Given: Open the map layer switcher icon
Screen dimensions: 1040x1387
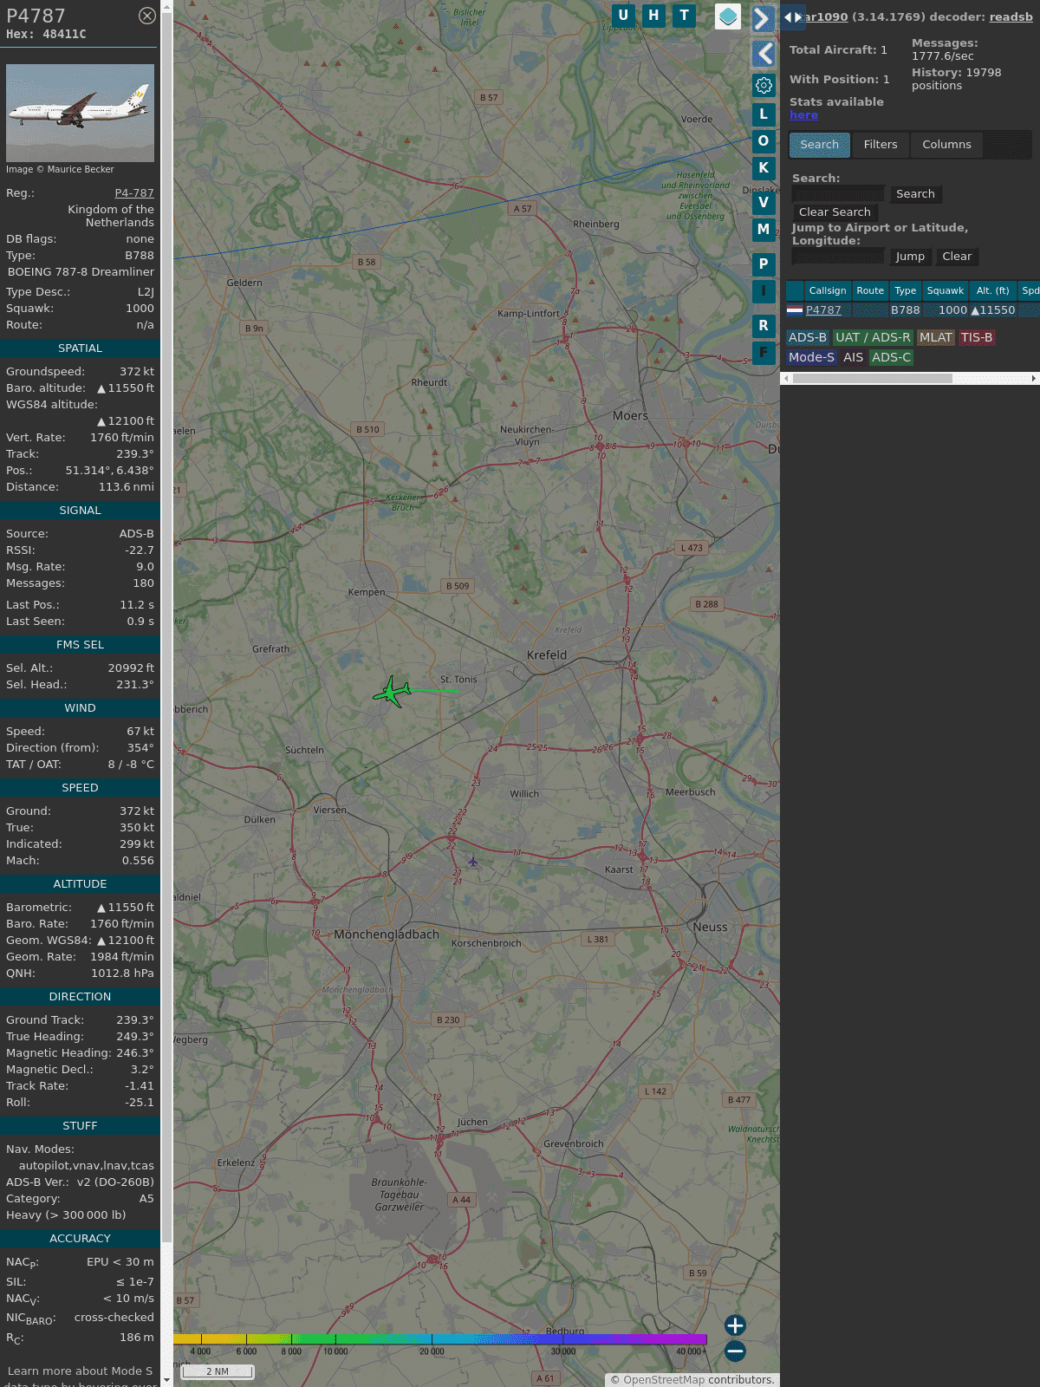Looking at the screenshot, I should [728, 16].
